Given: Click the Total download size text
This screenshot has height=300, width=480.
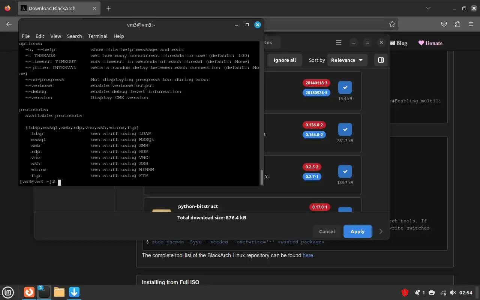Looking at the screenshot, I should click(212, 217).
